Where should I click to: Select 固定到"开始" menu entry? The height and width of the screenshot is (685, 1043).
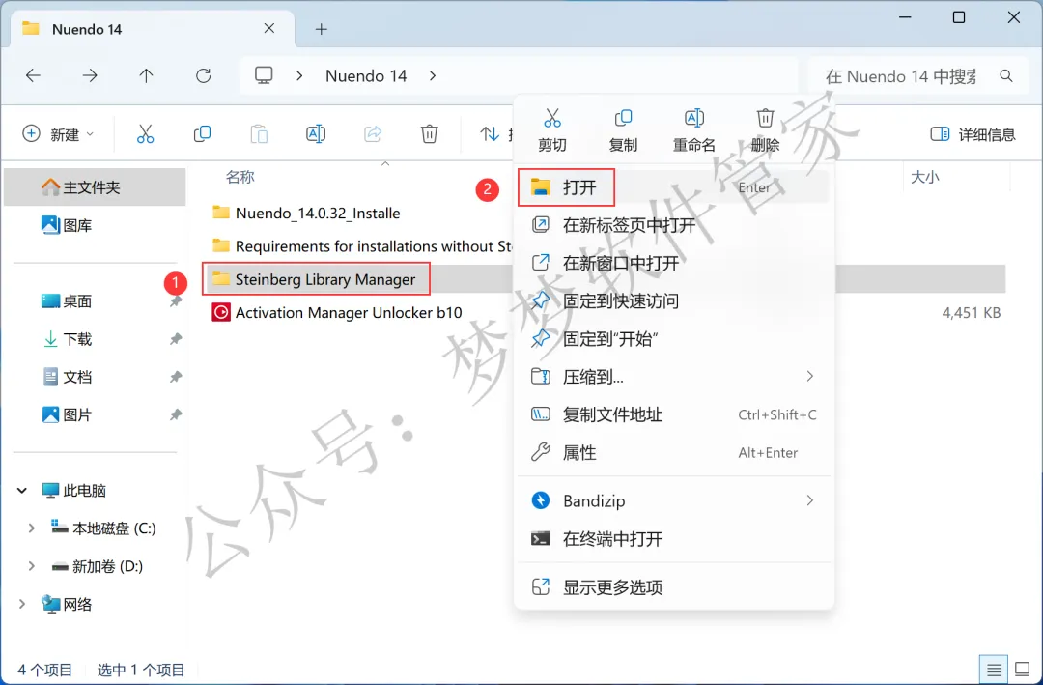(x=673, y=339)
